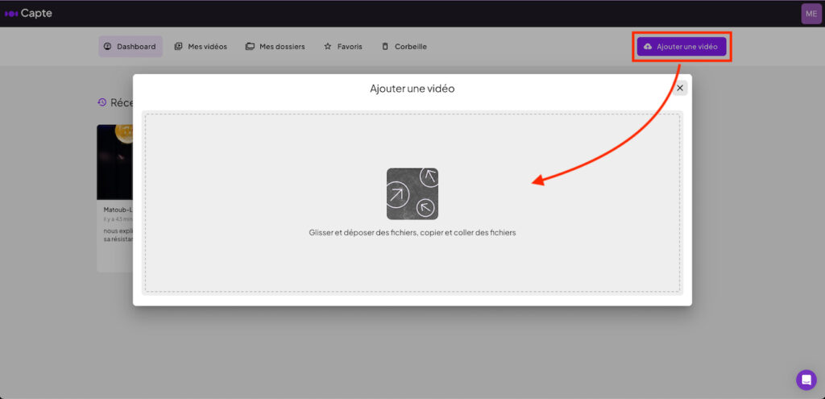Open the recent video thumbnail
825x399 pixels.
[x=114, y=161]
